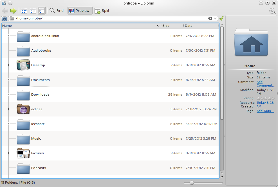The width and height of the screenshot is (278, 187).
Task: Expand the Downloads folder tree
Action: point(8,94)
